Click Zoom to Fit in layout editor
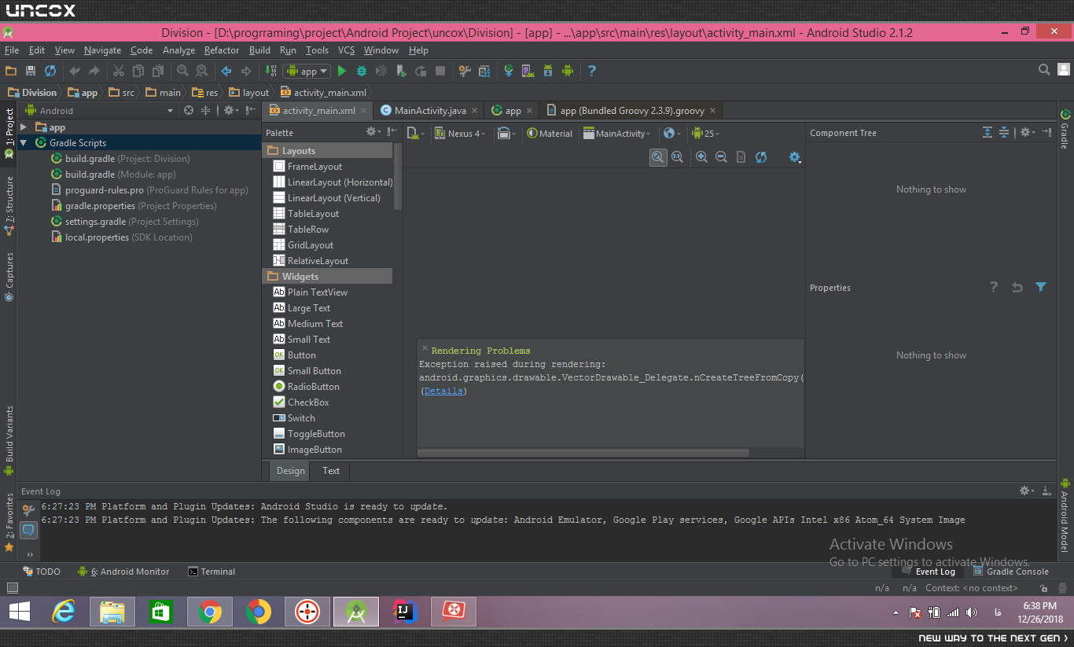 tap(658, 157)
